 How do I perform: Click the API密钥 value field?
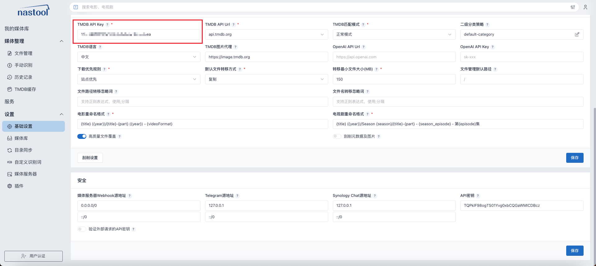[x=522, y=206]
